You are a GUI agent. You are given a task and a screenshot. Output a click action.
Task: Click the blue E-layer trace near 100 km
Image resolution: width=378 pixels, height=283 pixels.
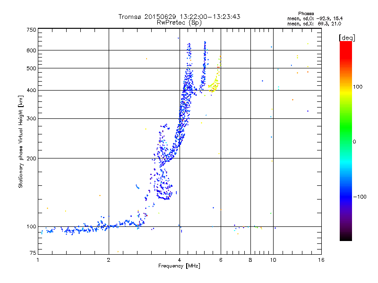[92, 227]
